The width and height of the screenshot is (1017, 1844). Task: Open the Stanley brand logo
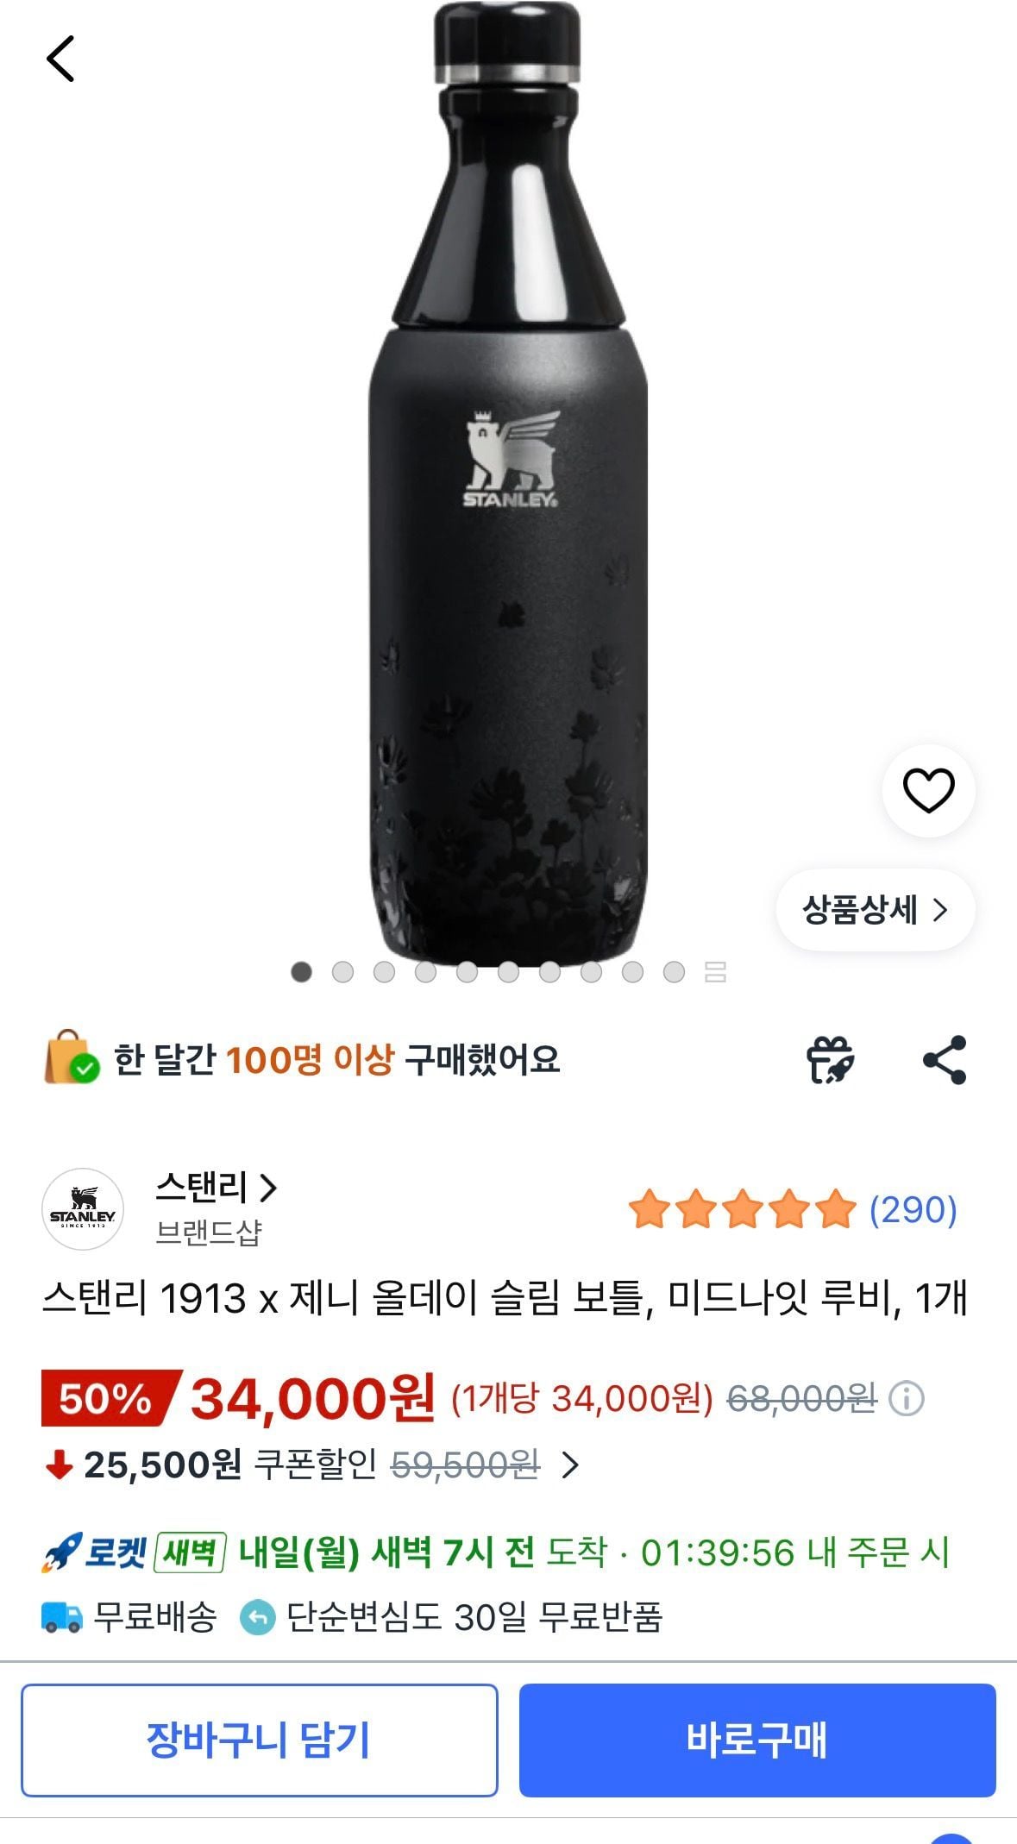83,1209
